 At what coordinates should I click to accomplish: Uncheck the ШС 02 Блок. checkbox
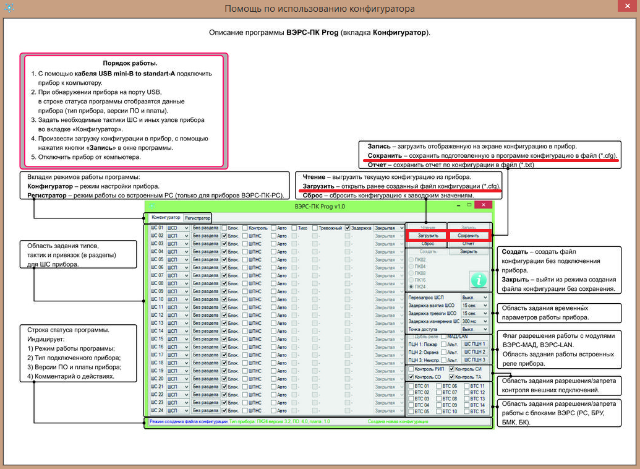(224, 236)
